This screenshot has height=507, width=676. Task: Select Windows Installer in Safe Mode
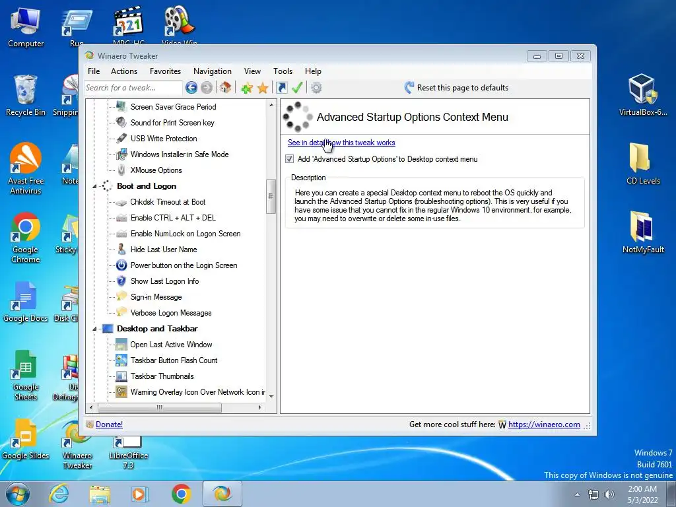tap(180, 154)
